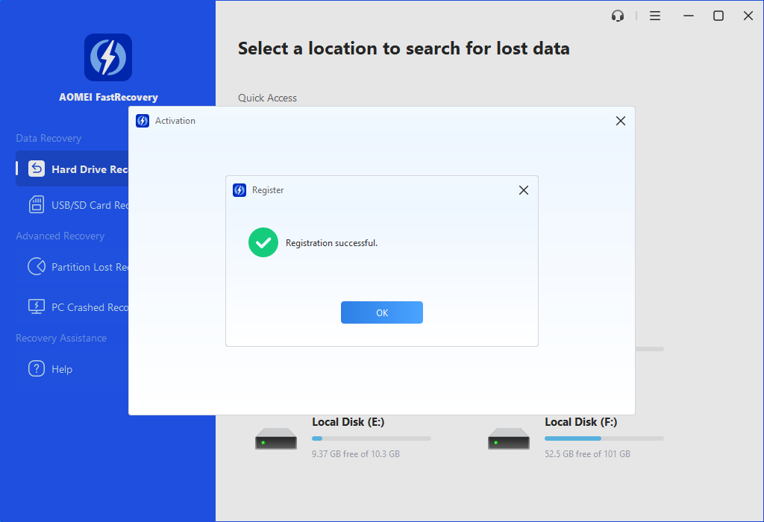Click the Local Disk (E:) usage bar
Screen dimensions: 764x522
pos(371,438)
